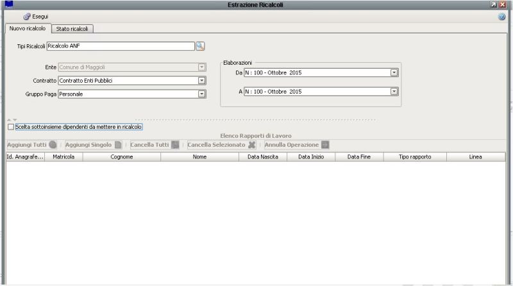
Task: Expand the Contratto dropdown
Action: (201, 80)
